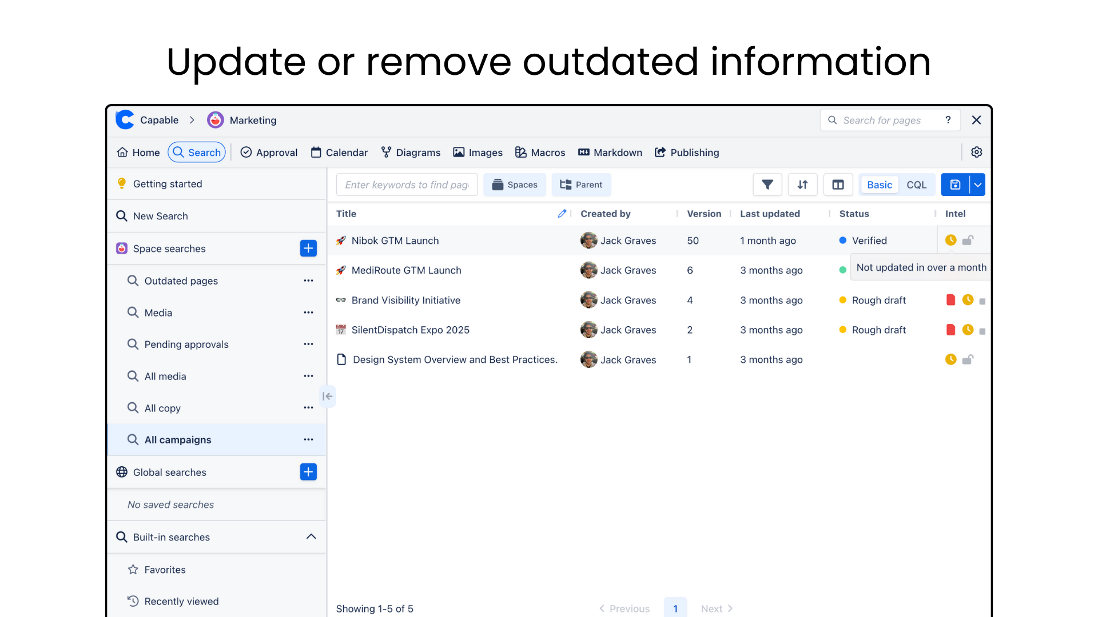This screenshot has height=617, width=1098.
Task: Click the sort order arrows icon
Action: pyautogui.click(x=802, y=185)
